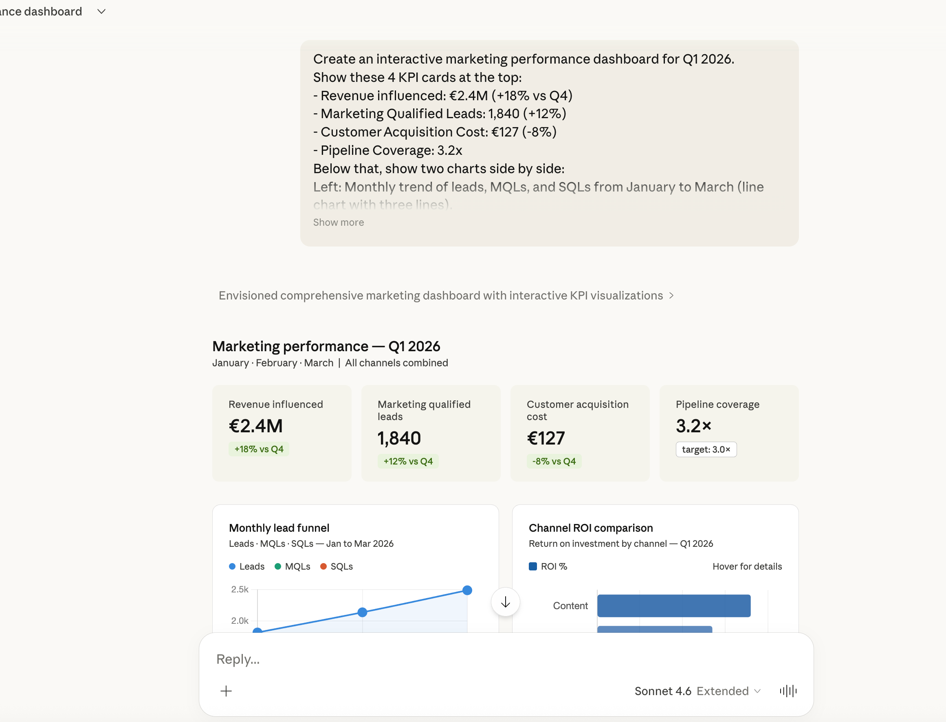946x722 pixels.
Task: Click the plus attachment icon
Action: (226, 691)
